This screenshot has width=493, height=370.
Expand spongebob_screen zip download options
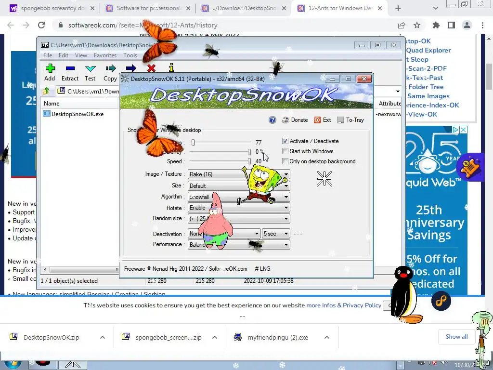coord(215,337)
